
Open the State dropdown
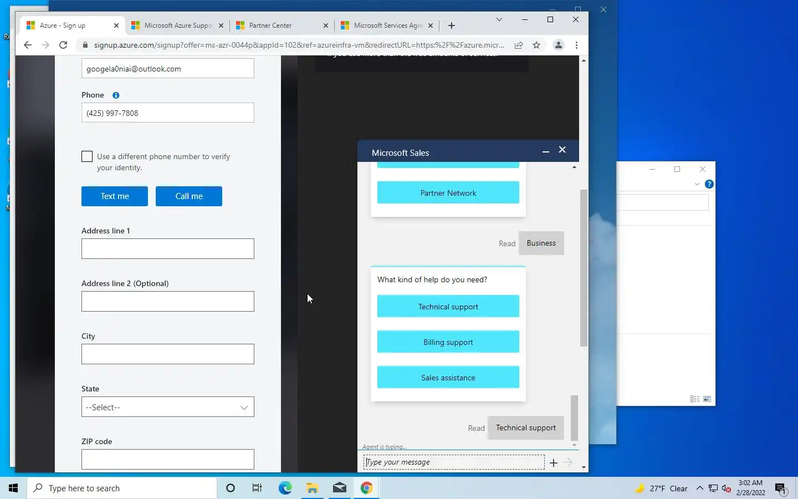[x=168, y=407]
